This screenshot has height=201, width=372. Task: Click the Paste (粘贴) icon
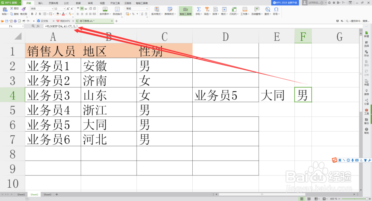[4, 10]
